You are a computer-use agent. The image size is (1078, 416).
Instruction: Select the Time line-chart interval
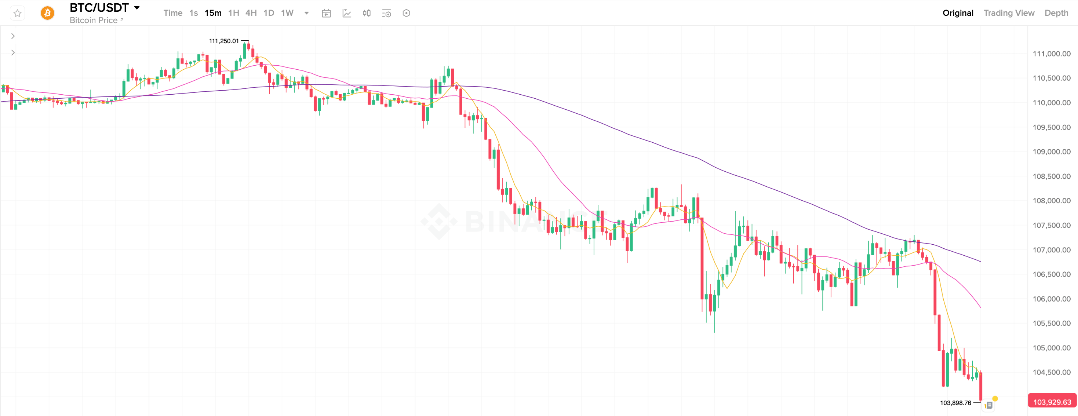pyautogui.click(x=172, y=13)
